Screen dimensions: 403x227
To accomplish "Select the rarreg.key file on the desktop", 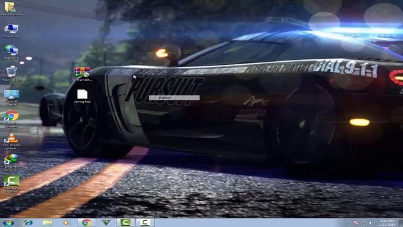I will point(82,96).
